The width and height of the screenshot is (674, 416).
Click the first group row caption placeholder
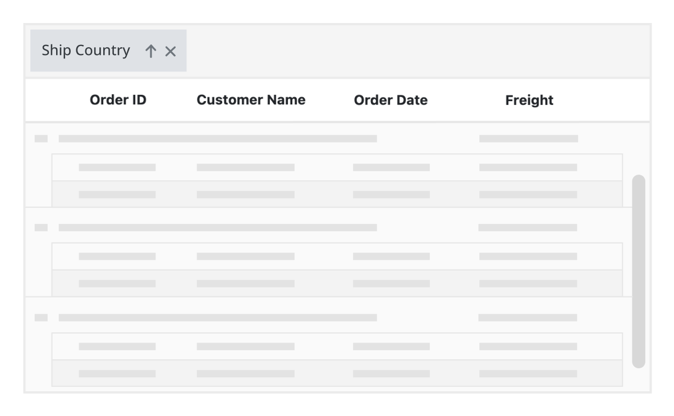pos(218,139)
